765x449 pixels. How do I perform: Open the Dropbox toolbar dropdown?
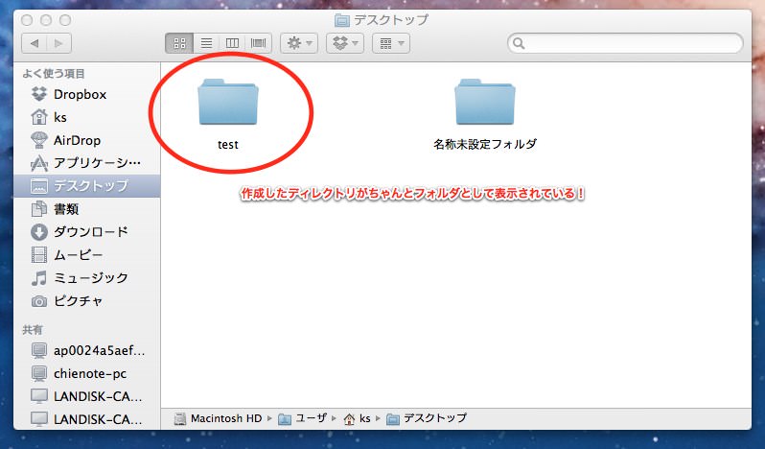tap(345, 43)
